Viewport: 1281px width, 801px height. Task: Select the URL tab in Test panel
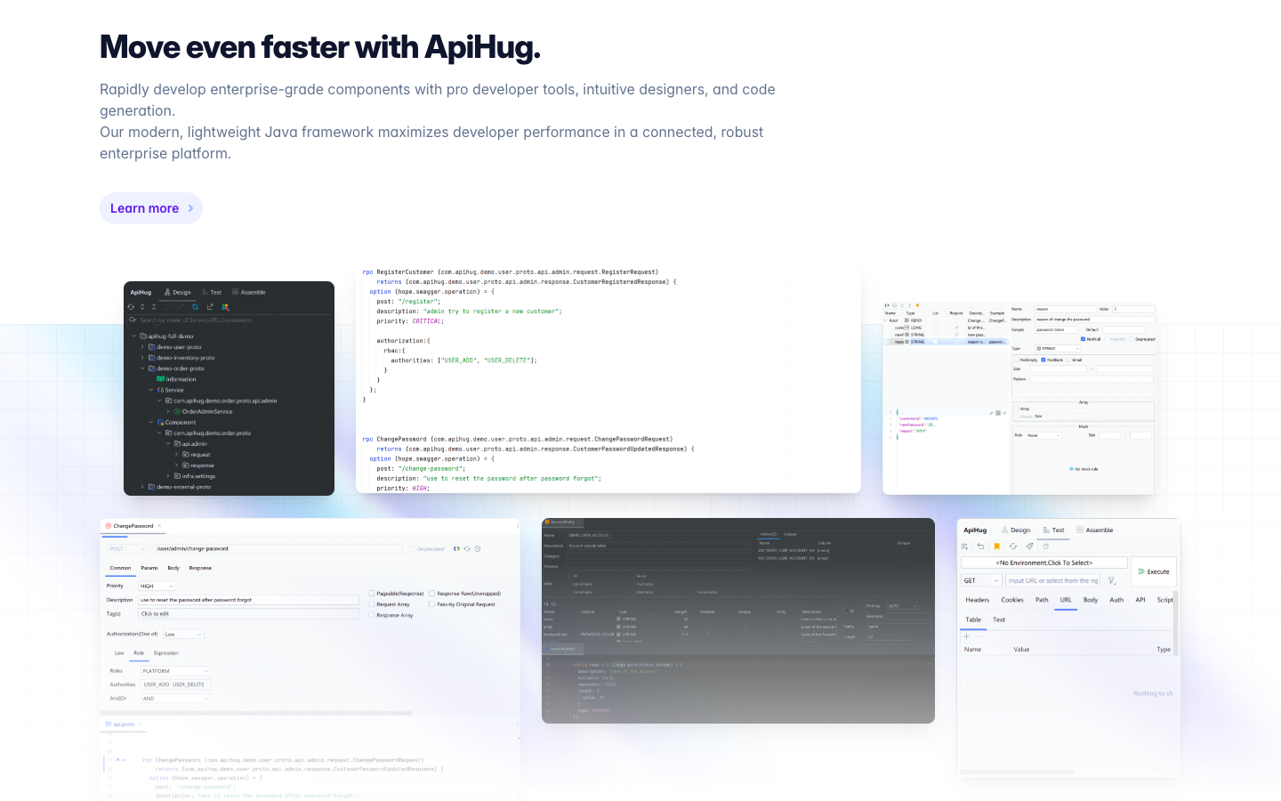(1066, 600)
